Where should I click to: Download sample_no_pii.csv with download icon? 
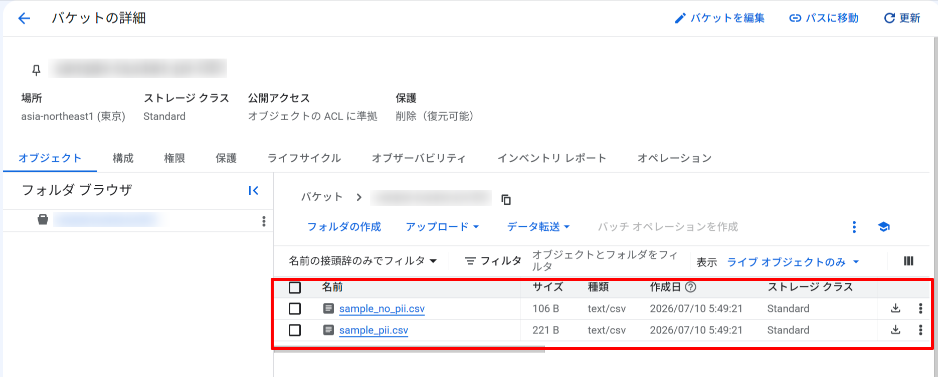[x=895, y=308]
